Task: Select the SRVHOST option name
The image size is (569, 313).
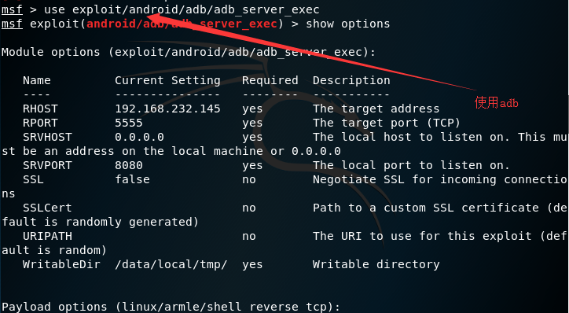Action: tap(47, 138)
